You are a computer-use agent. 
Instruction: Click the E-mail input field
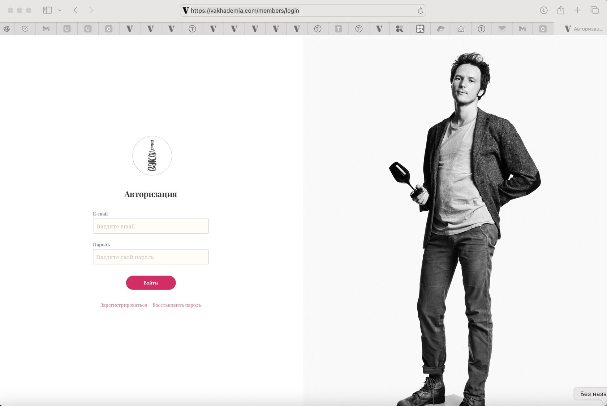pyautogui.click(x=151, y=226)
